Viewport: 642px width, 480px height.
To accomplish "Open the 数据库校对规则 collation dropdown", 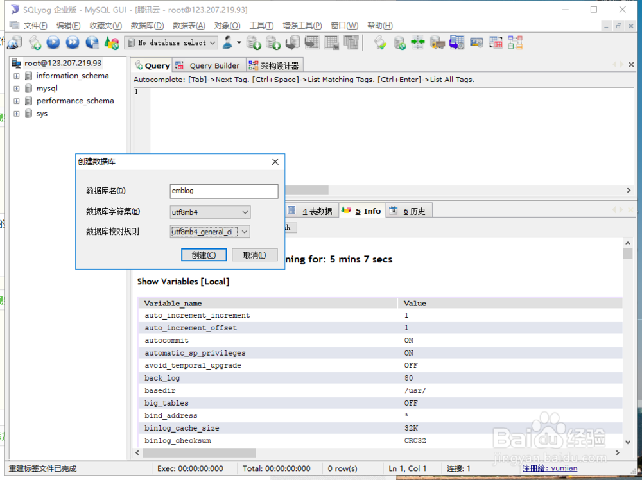I will click(x=210, y=232).
